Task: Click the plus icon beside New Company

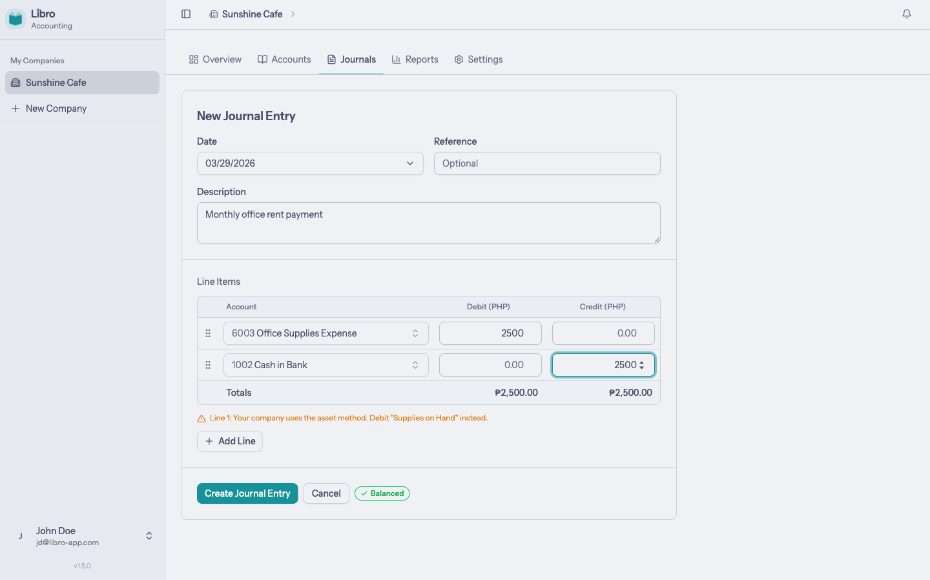Action: coord(15,109)
